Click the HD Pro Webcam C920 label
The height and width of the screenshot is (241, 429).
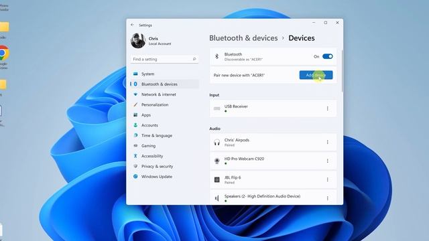pos(244,159)
